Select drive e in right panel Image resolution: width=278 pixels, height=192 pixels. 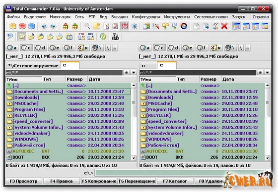[188, 48]
